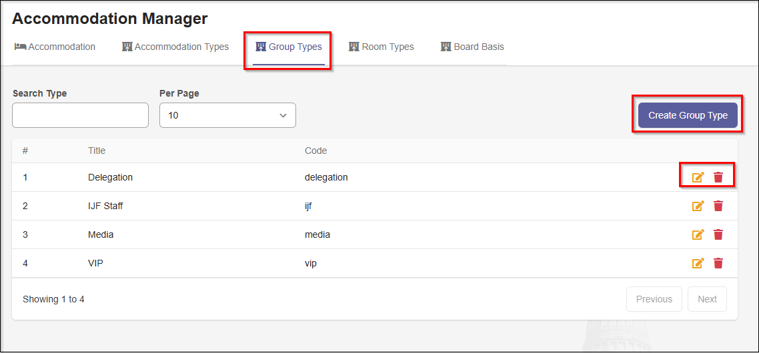Viewport: 759px width, 353px height.
Task: Open the Board Basis tab
Action: pos(472,47)
